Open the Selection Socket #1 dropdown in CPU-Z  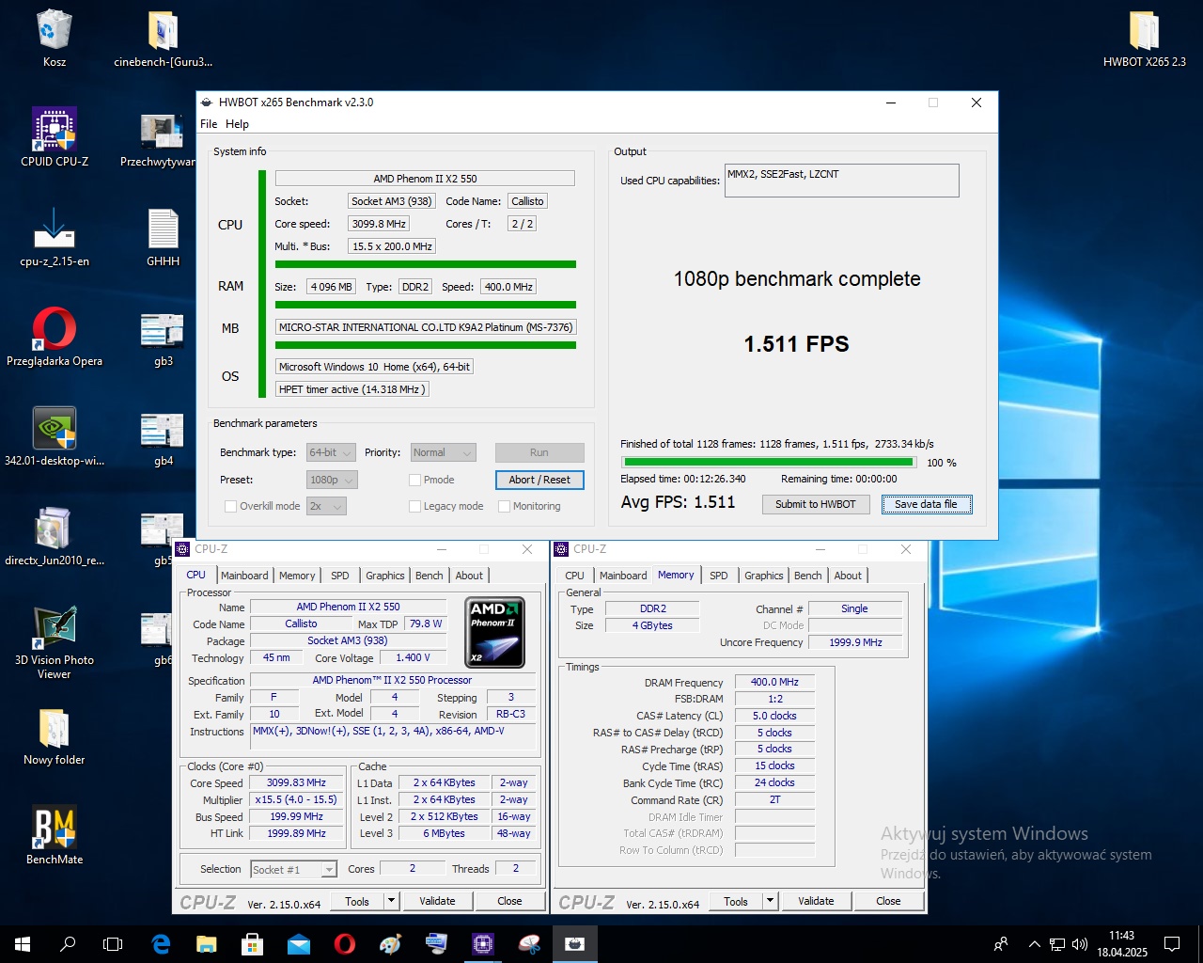(293, 870)
